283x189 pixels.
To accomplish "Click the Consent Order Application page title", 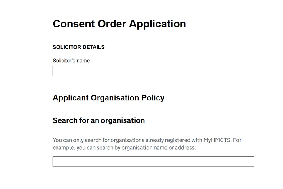I will 119,24.
